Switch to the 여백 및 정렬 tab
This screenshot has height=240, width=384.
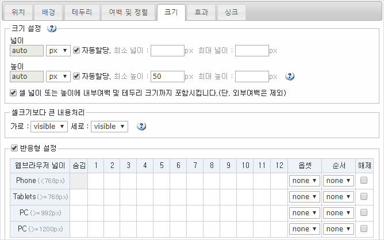[x=128, y=12]
